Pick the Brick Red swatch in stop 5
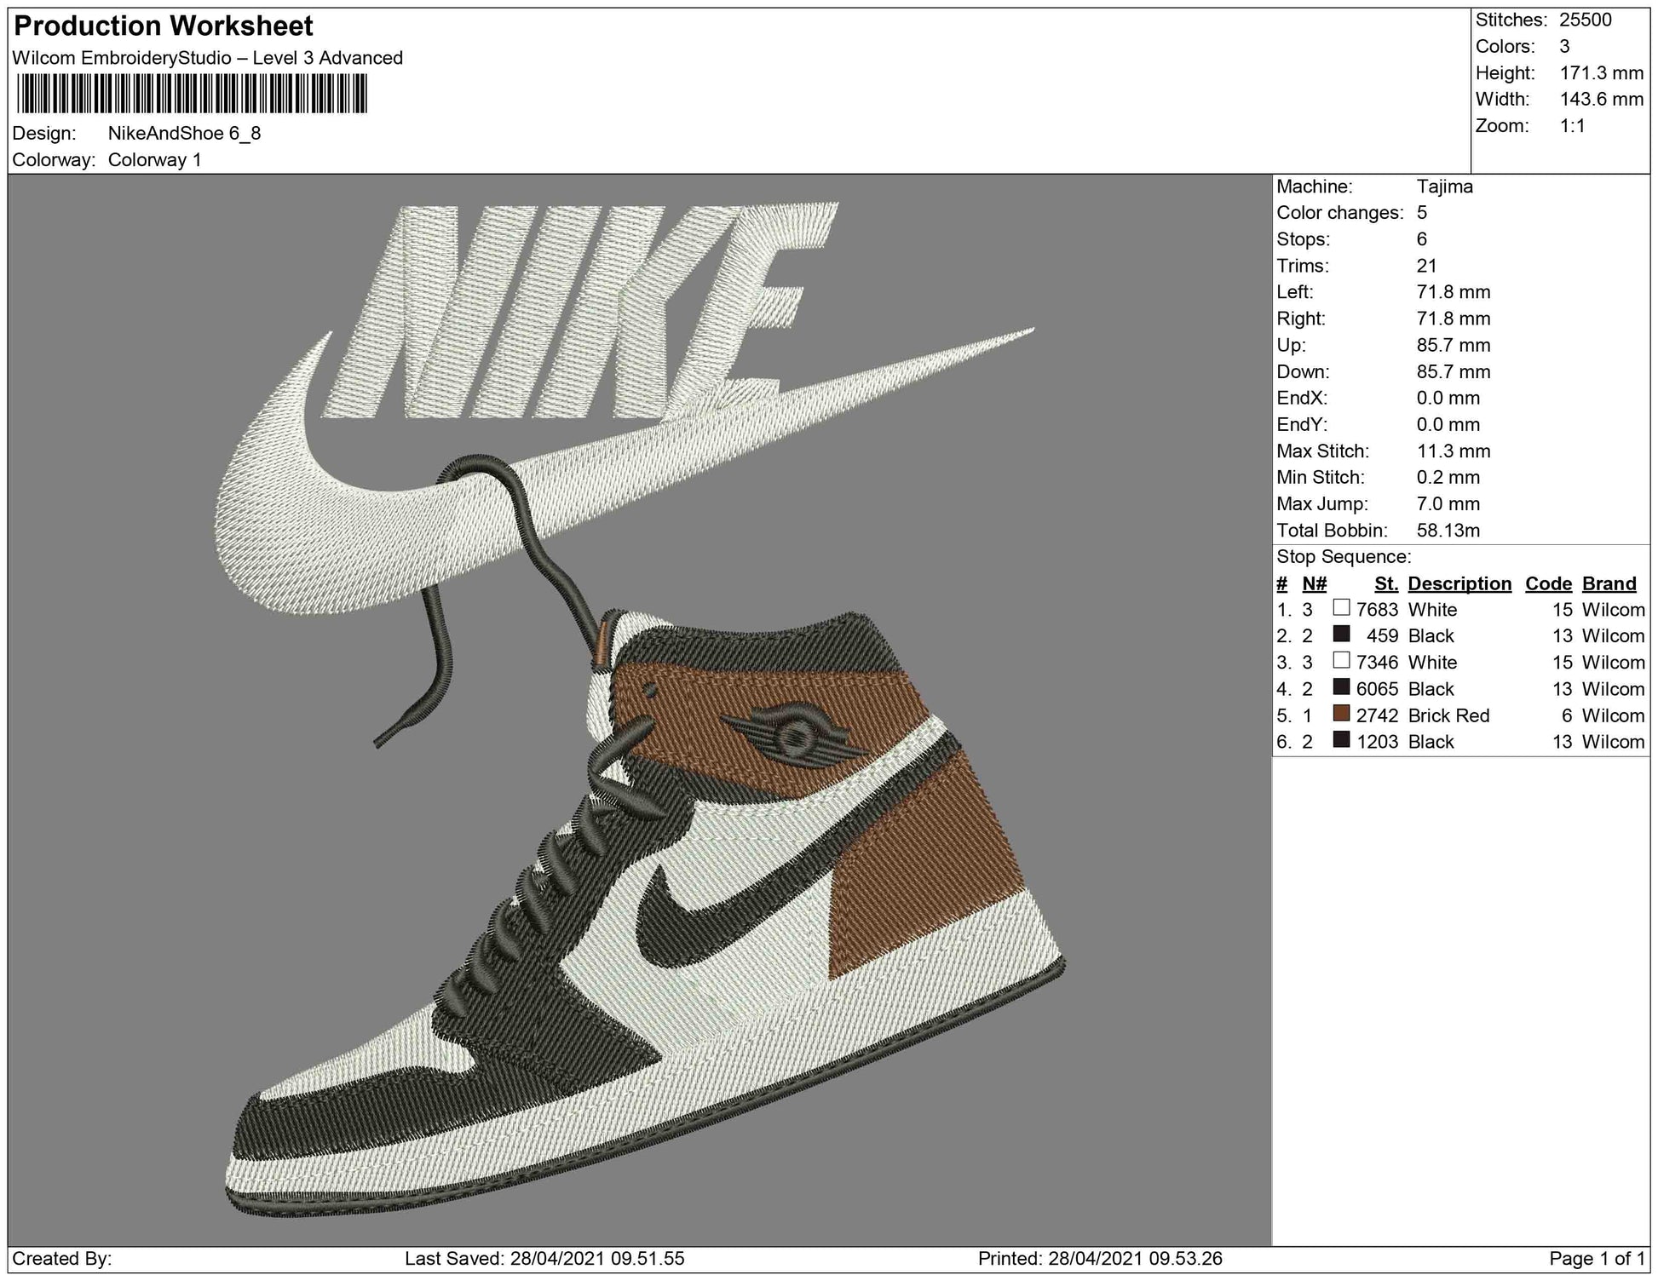This screenshot has height=1275, width=1658. pos(1342,714)
